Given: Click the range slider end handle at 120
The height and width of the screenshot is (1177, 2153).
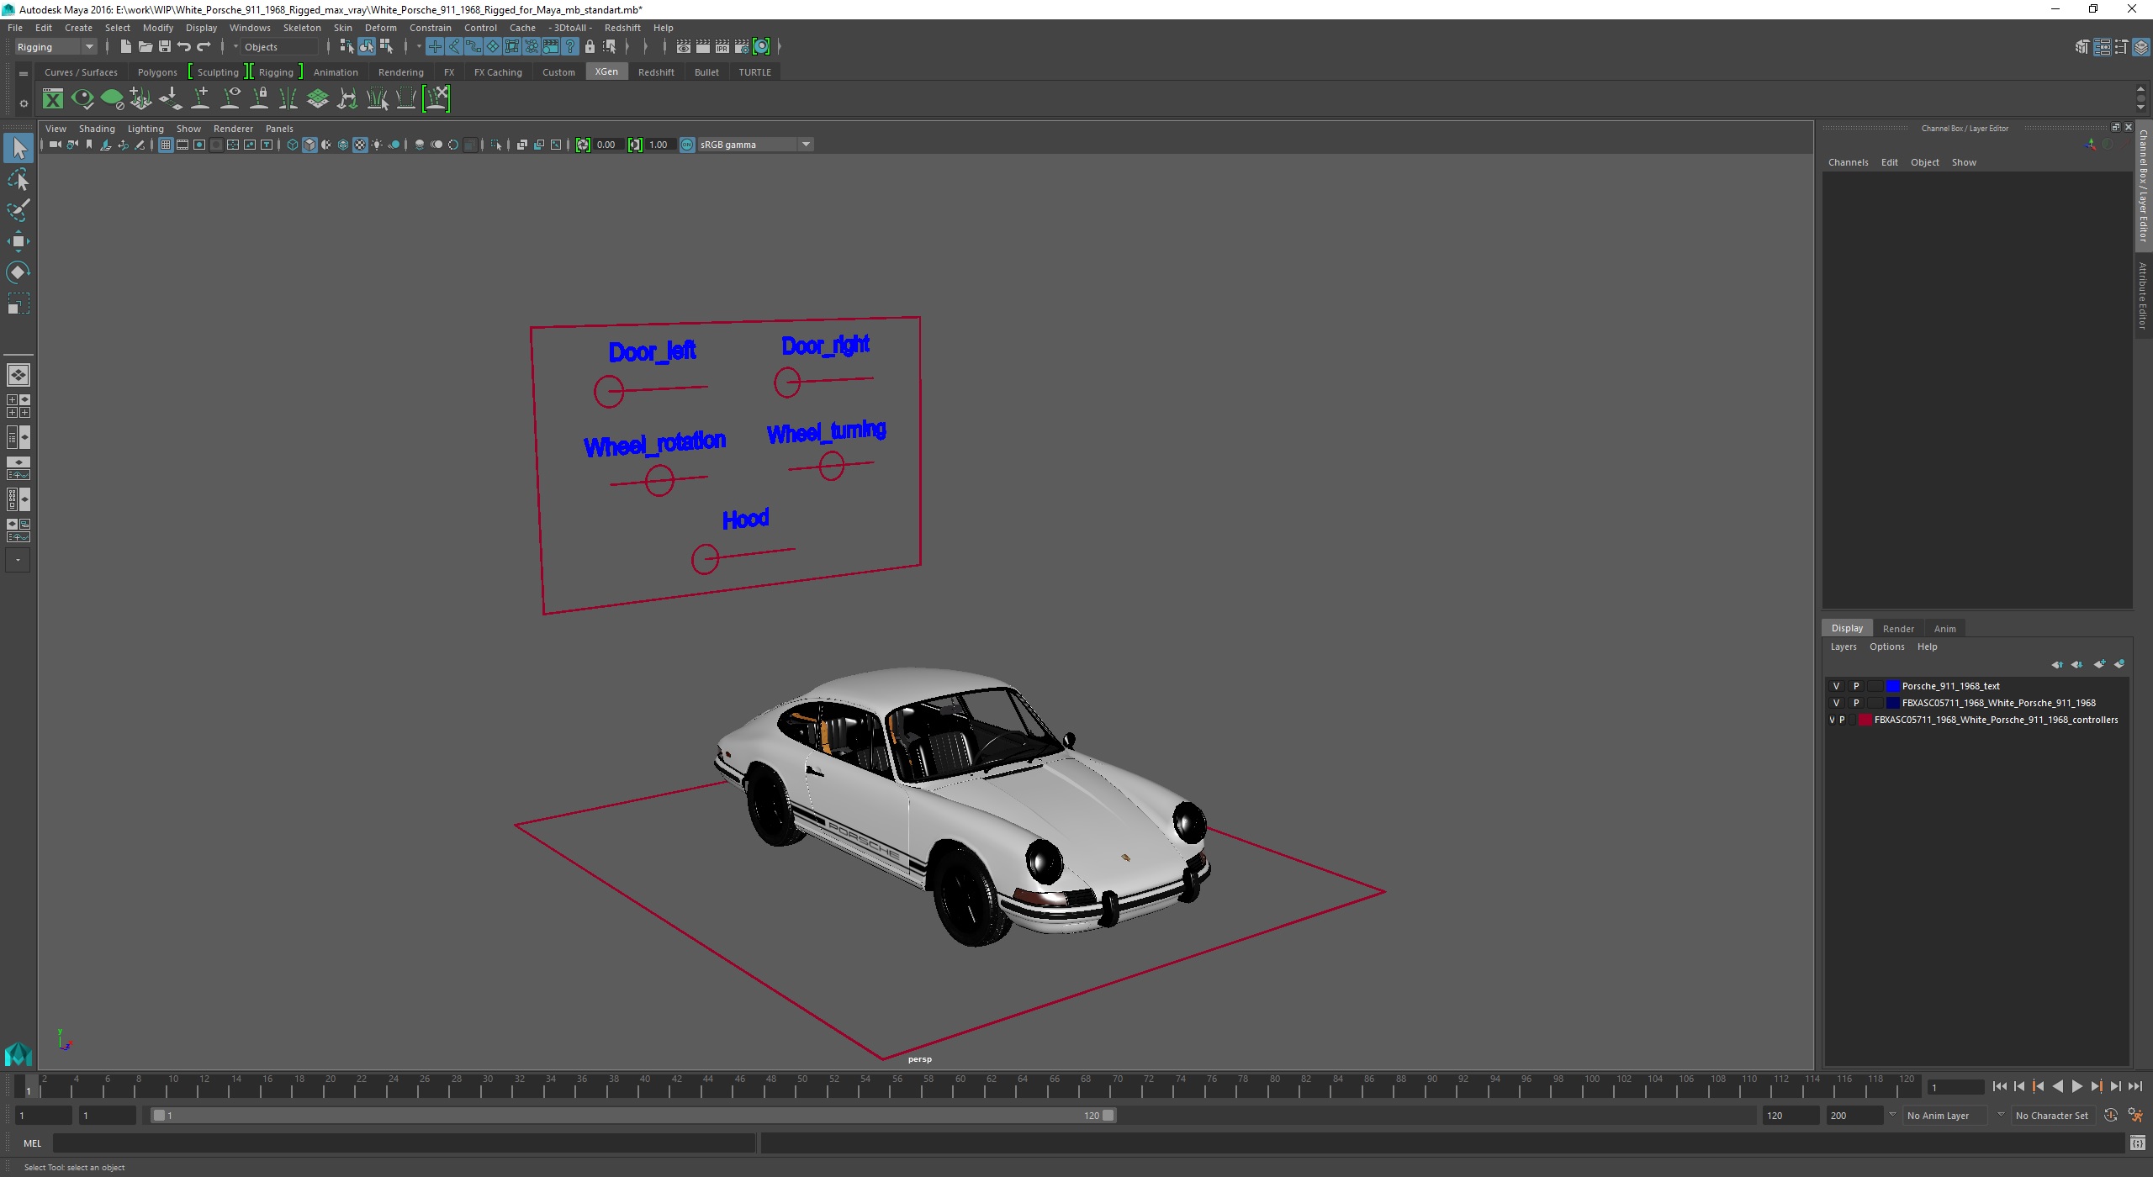Looking at the screenshot, I should tap(1108, 1116).
